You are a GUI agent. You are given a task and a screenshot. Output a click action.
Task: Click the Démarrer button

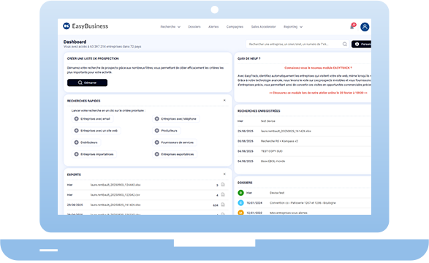click(x=87, y=83)
